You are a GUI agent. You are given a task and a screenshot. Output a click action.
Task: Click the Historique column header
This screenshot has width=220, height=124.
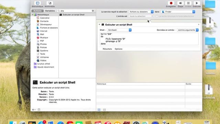141,84
